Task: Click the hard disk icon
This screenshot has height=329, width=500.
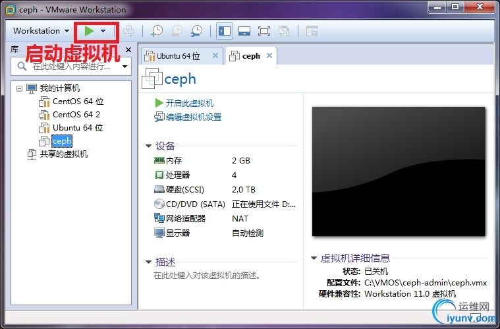Action: [x=159, y=189]
